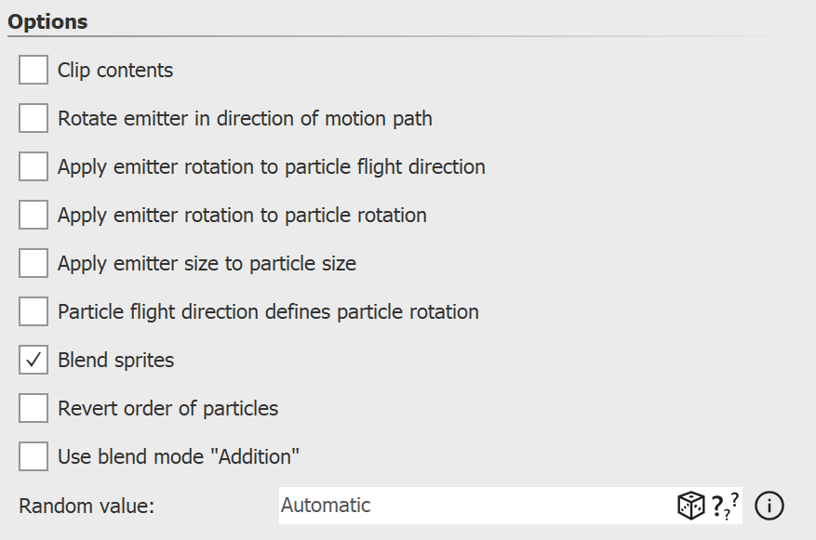Click the Options section header
The image size is (816, 540).
pos(47,20)
